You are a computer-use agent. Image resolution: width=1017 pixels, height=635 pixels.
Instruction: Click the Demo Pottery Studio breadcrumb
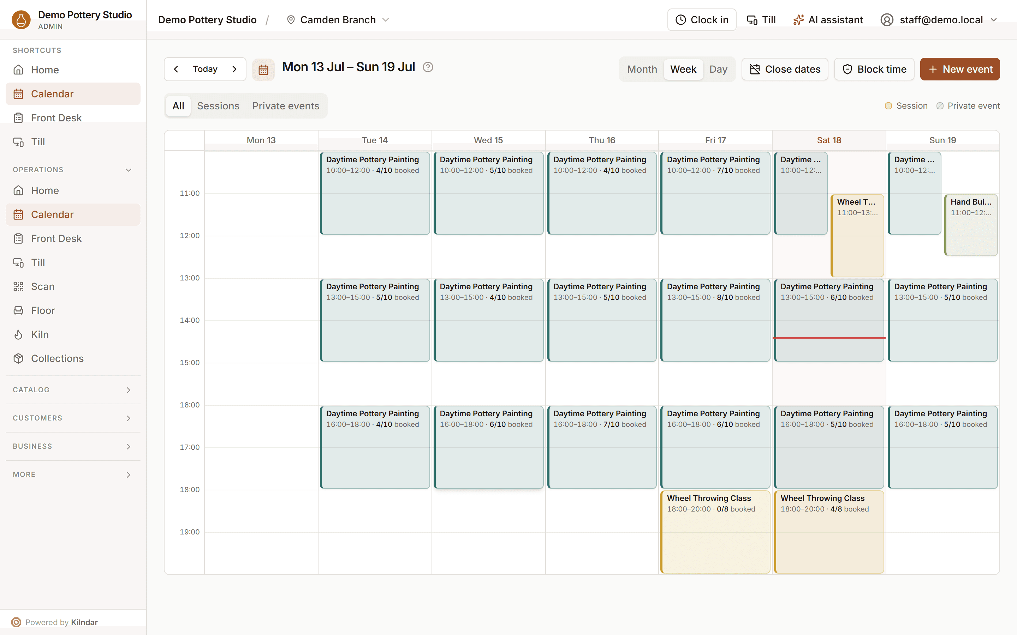click(207, 20)
